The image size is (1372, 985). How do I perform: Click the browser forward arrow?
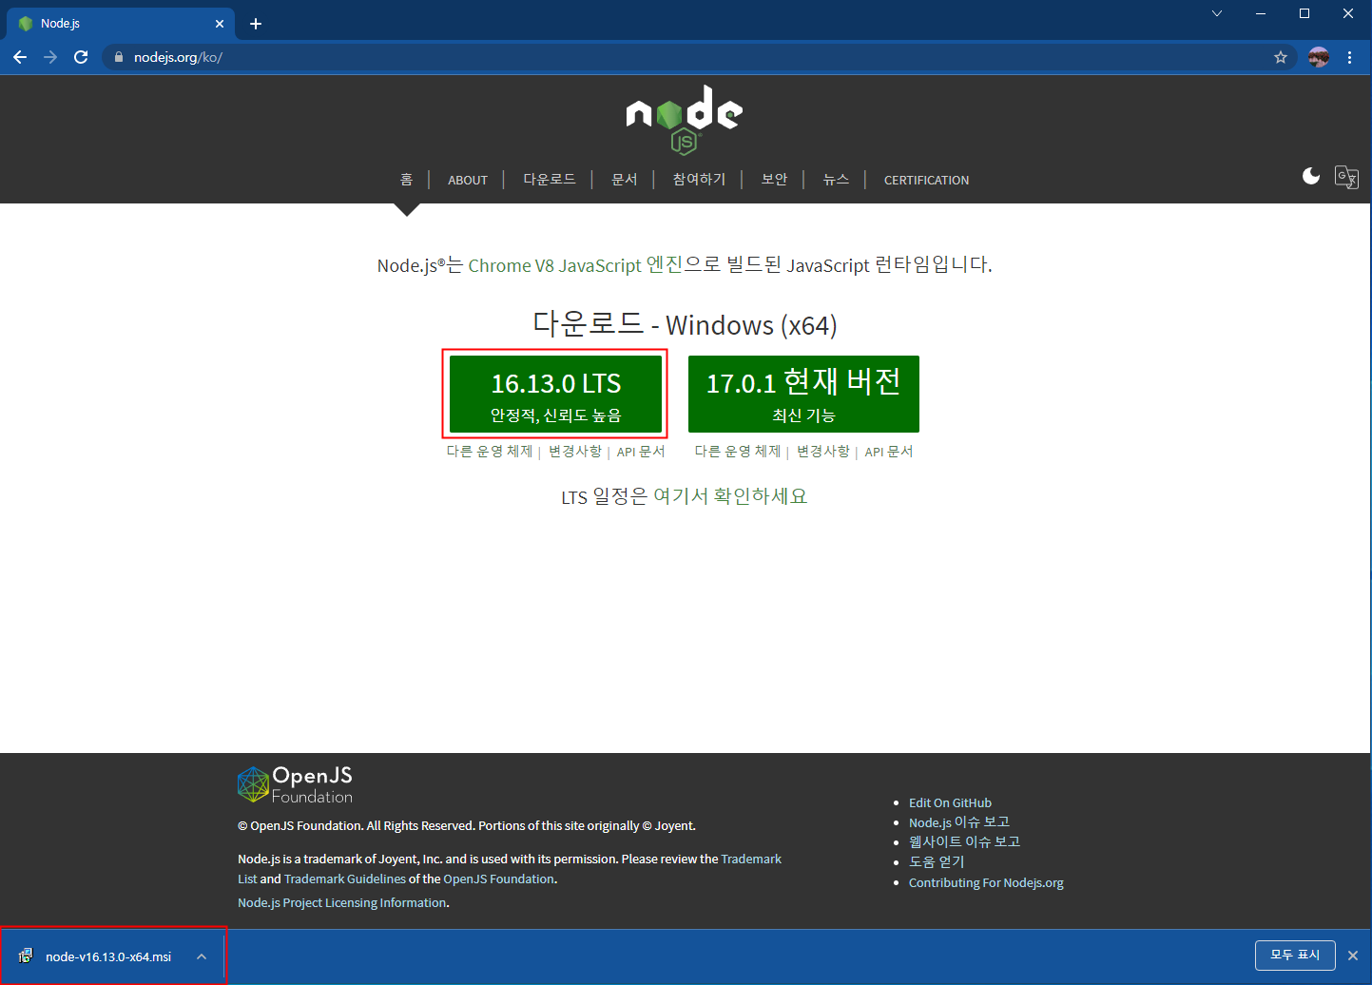[50, 57]
